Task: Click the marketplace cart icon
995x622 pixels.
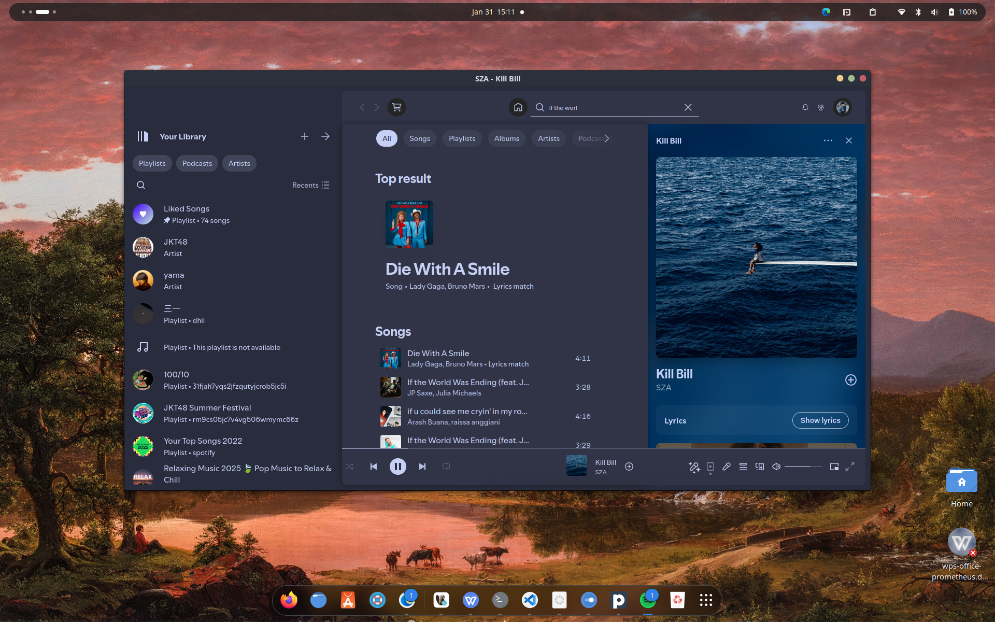Action: [397, 107]
